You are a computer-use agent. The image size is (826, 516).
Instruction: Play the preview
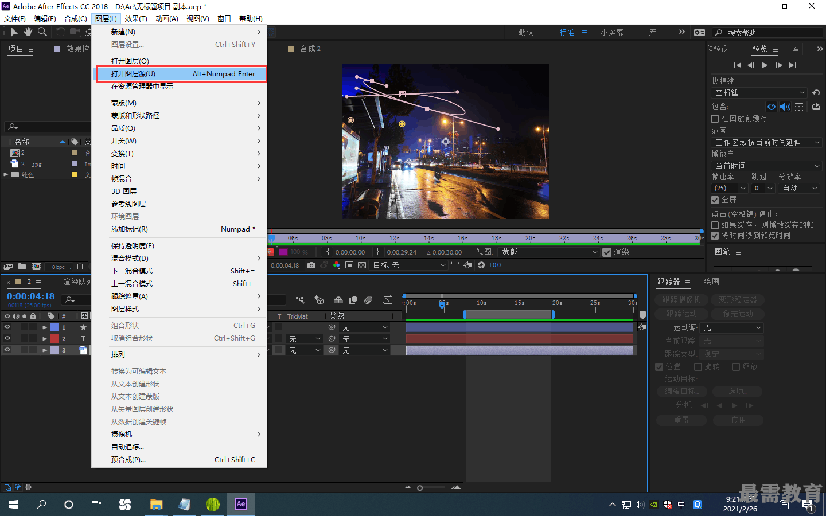click(x=765, y=65)
